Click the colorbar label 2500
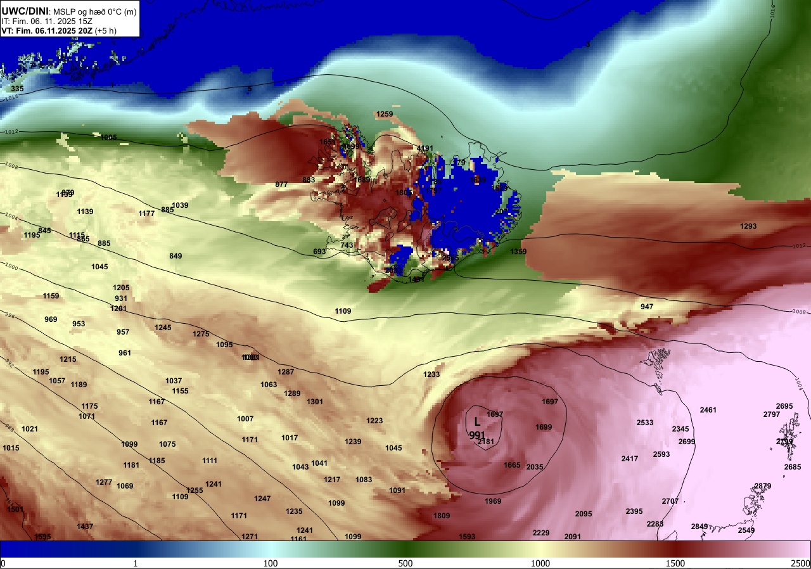The width and height of the screenshot is (811, 569). (x=801, y=563)
